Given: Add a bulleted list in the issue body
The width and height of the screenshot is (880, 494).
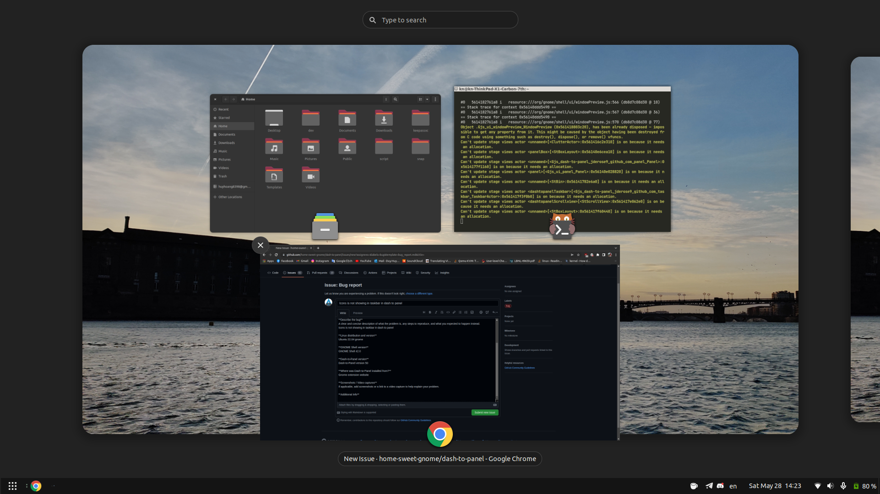Looking at the screenshot, I should click(x=460, y=312).
